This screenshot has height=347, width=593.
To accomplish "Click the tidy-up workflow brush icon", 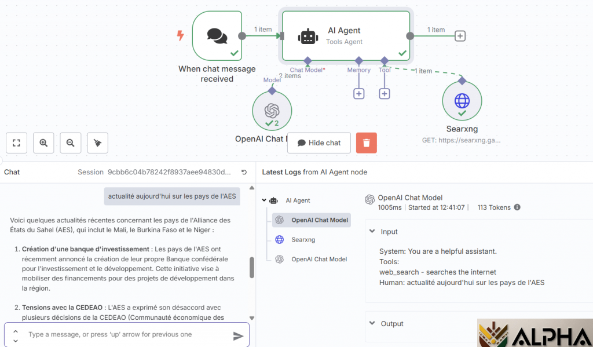I will pos(97,143).
